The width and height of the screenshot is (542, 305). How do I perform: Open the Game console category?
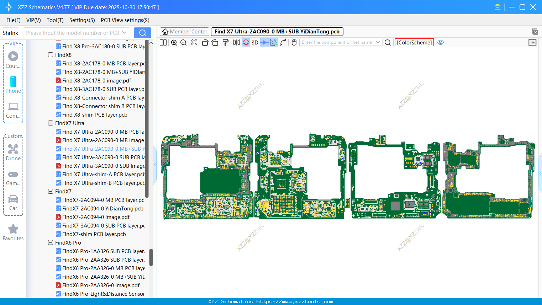click(13, 178)
